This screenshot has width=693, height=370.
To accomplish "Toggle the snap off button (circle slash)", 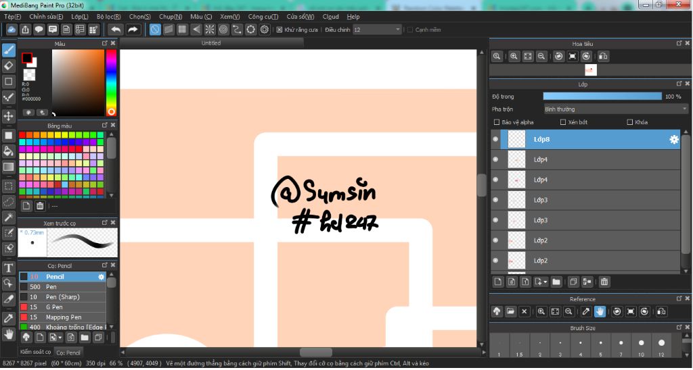I will pyautogui.click(x=155, y=30).
